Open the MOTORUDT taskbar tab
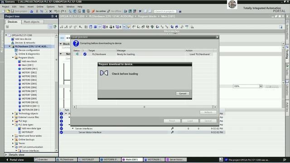290x163 pixels. (x=88, y=159)
